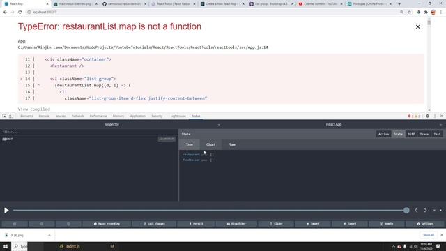The image size is (446, 251).
Task: Open the Chrome extensions puzzle icon
Action: pyautogui.click(x=426, y=13)
